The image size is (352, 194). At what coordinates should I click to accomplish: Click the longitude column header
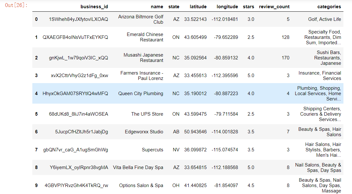pyautogui.click(x=227, y=6)
